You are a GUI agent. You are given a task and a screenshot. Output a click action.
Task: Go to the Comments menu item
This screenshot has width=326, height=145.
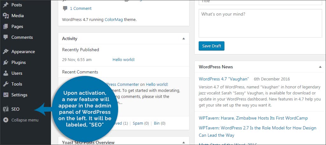(x=22, y=37)
